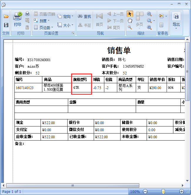191x195 pixels.
Task: Open the page background color picker
Action: (x=162, y=16)
